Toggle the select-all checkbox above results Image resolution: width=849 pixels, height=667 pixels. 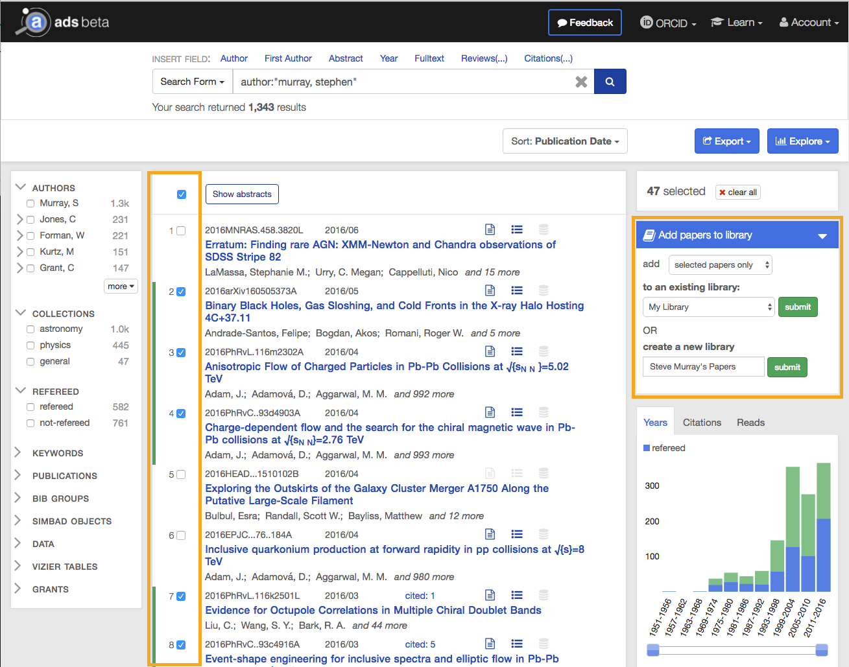(180, 193)
